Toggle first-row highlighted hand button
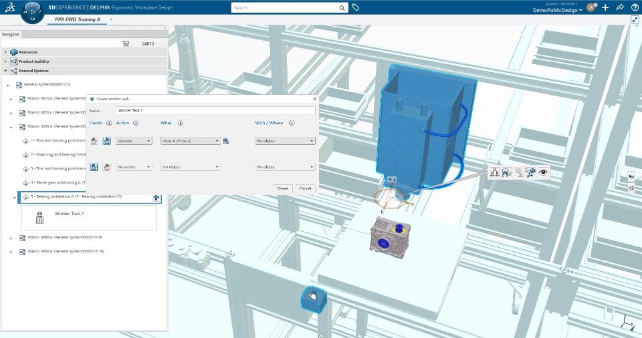The height and width of the screenshot is (338, 642). click(x=107, y=141)
